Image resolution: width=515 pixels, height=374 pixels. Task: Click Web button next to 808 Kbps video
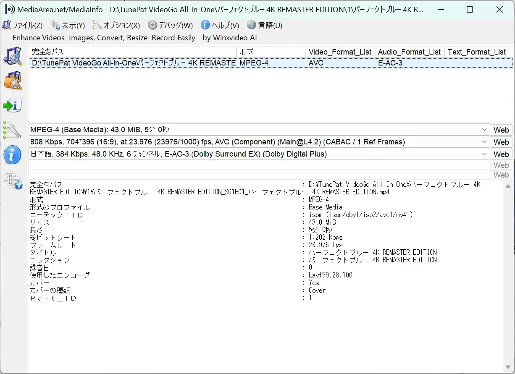pos(501,142)
